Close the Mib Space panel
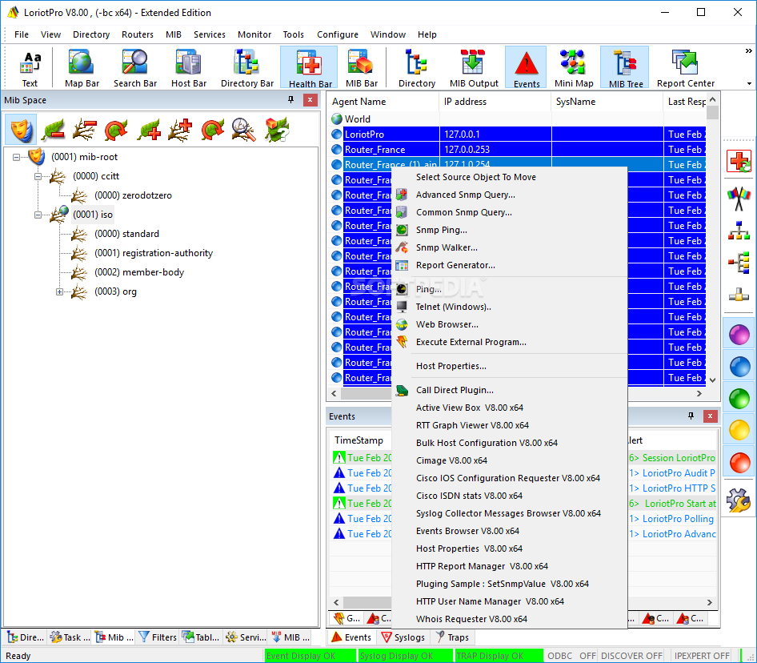 310,100
